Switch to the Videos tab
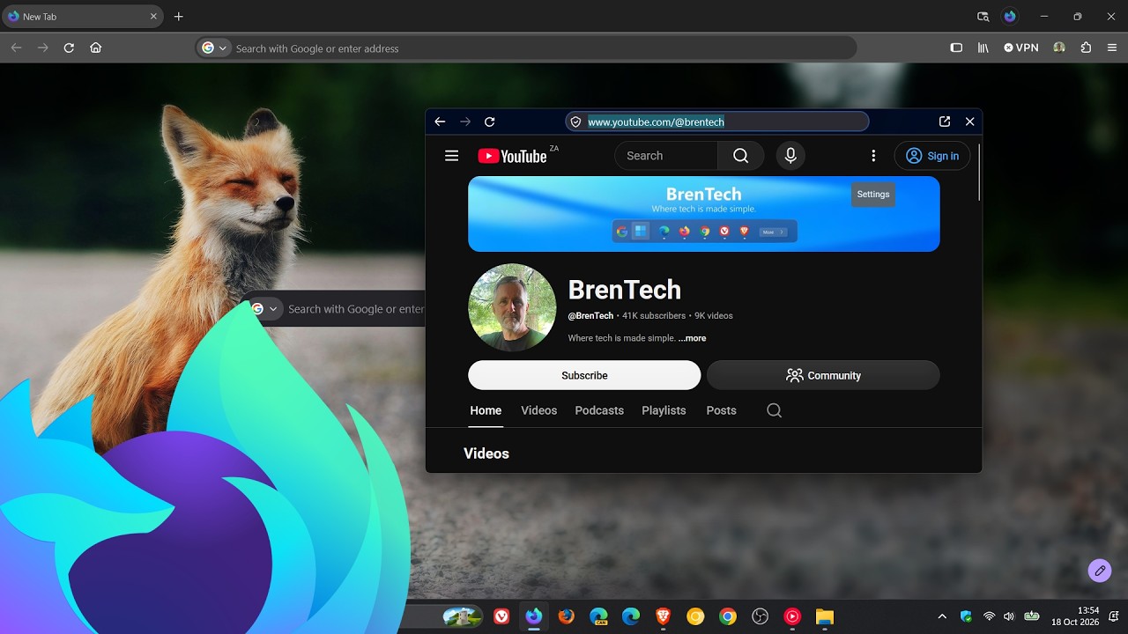This screenshot has width=1128, height=634. tap(538, 410)
